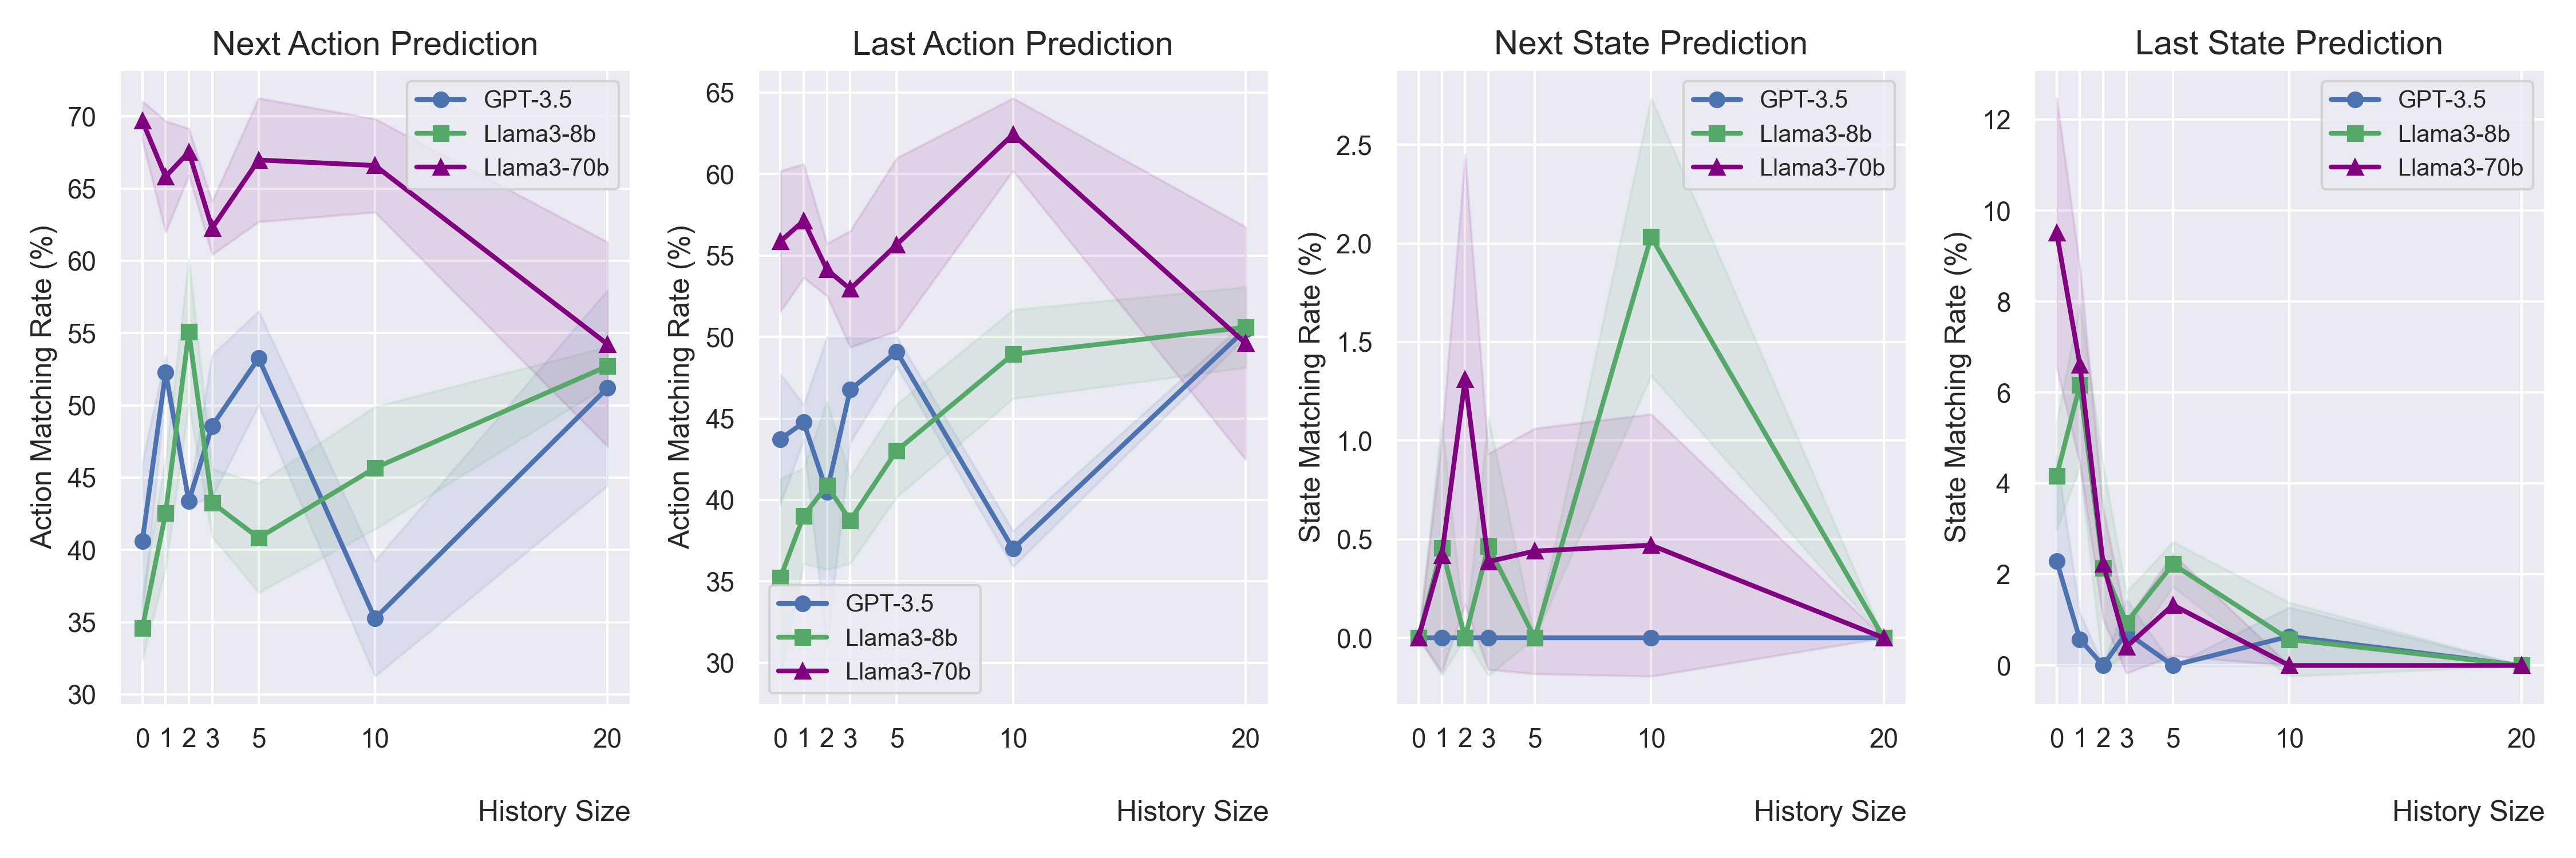Click the "Next Action Prediction" chart title
The height and width of the screenshot is (858, 2576).
[x=375, y=44]
